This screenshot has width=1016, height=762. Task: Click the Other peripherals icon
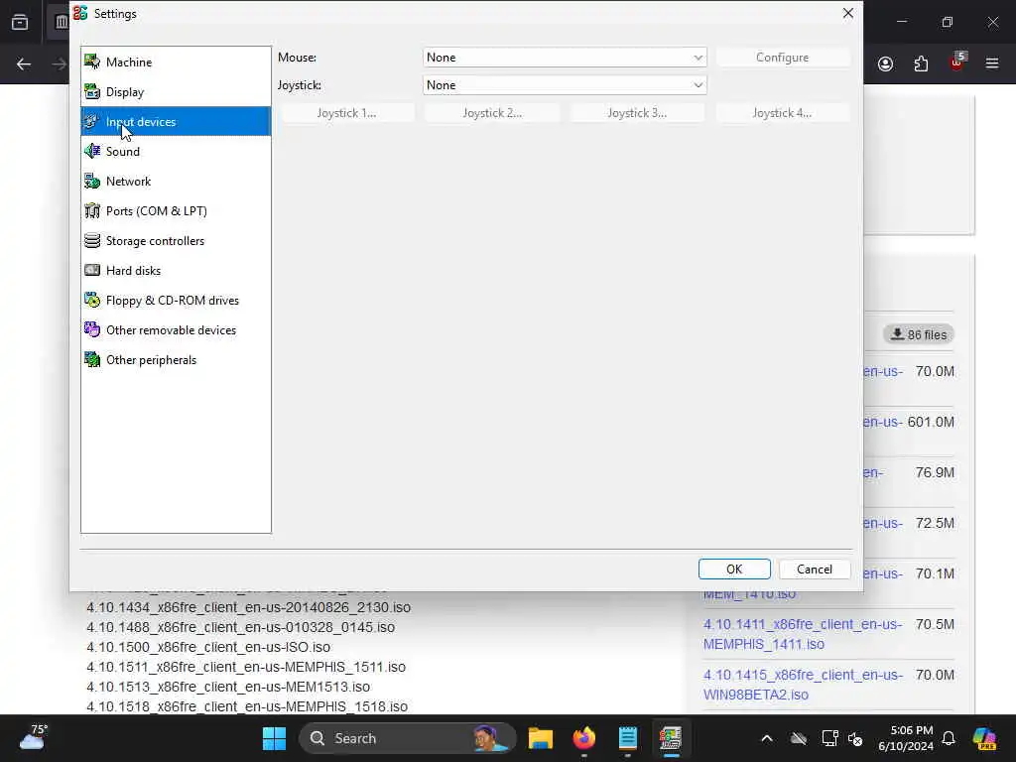click(92, 359)
